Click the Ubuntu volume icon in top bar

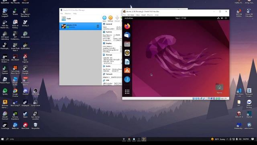pos(222,18)
